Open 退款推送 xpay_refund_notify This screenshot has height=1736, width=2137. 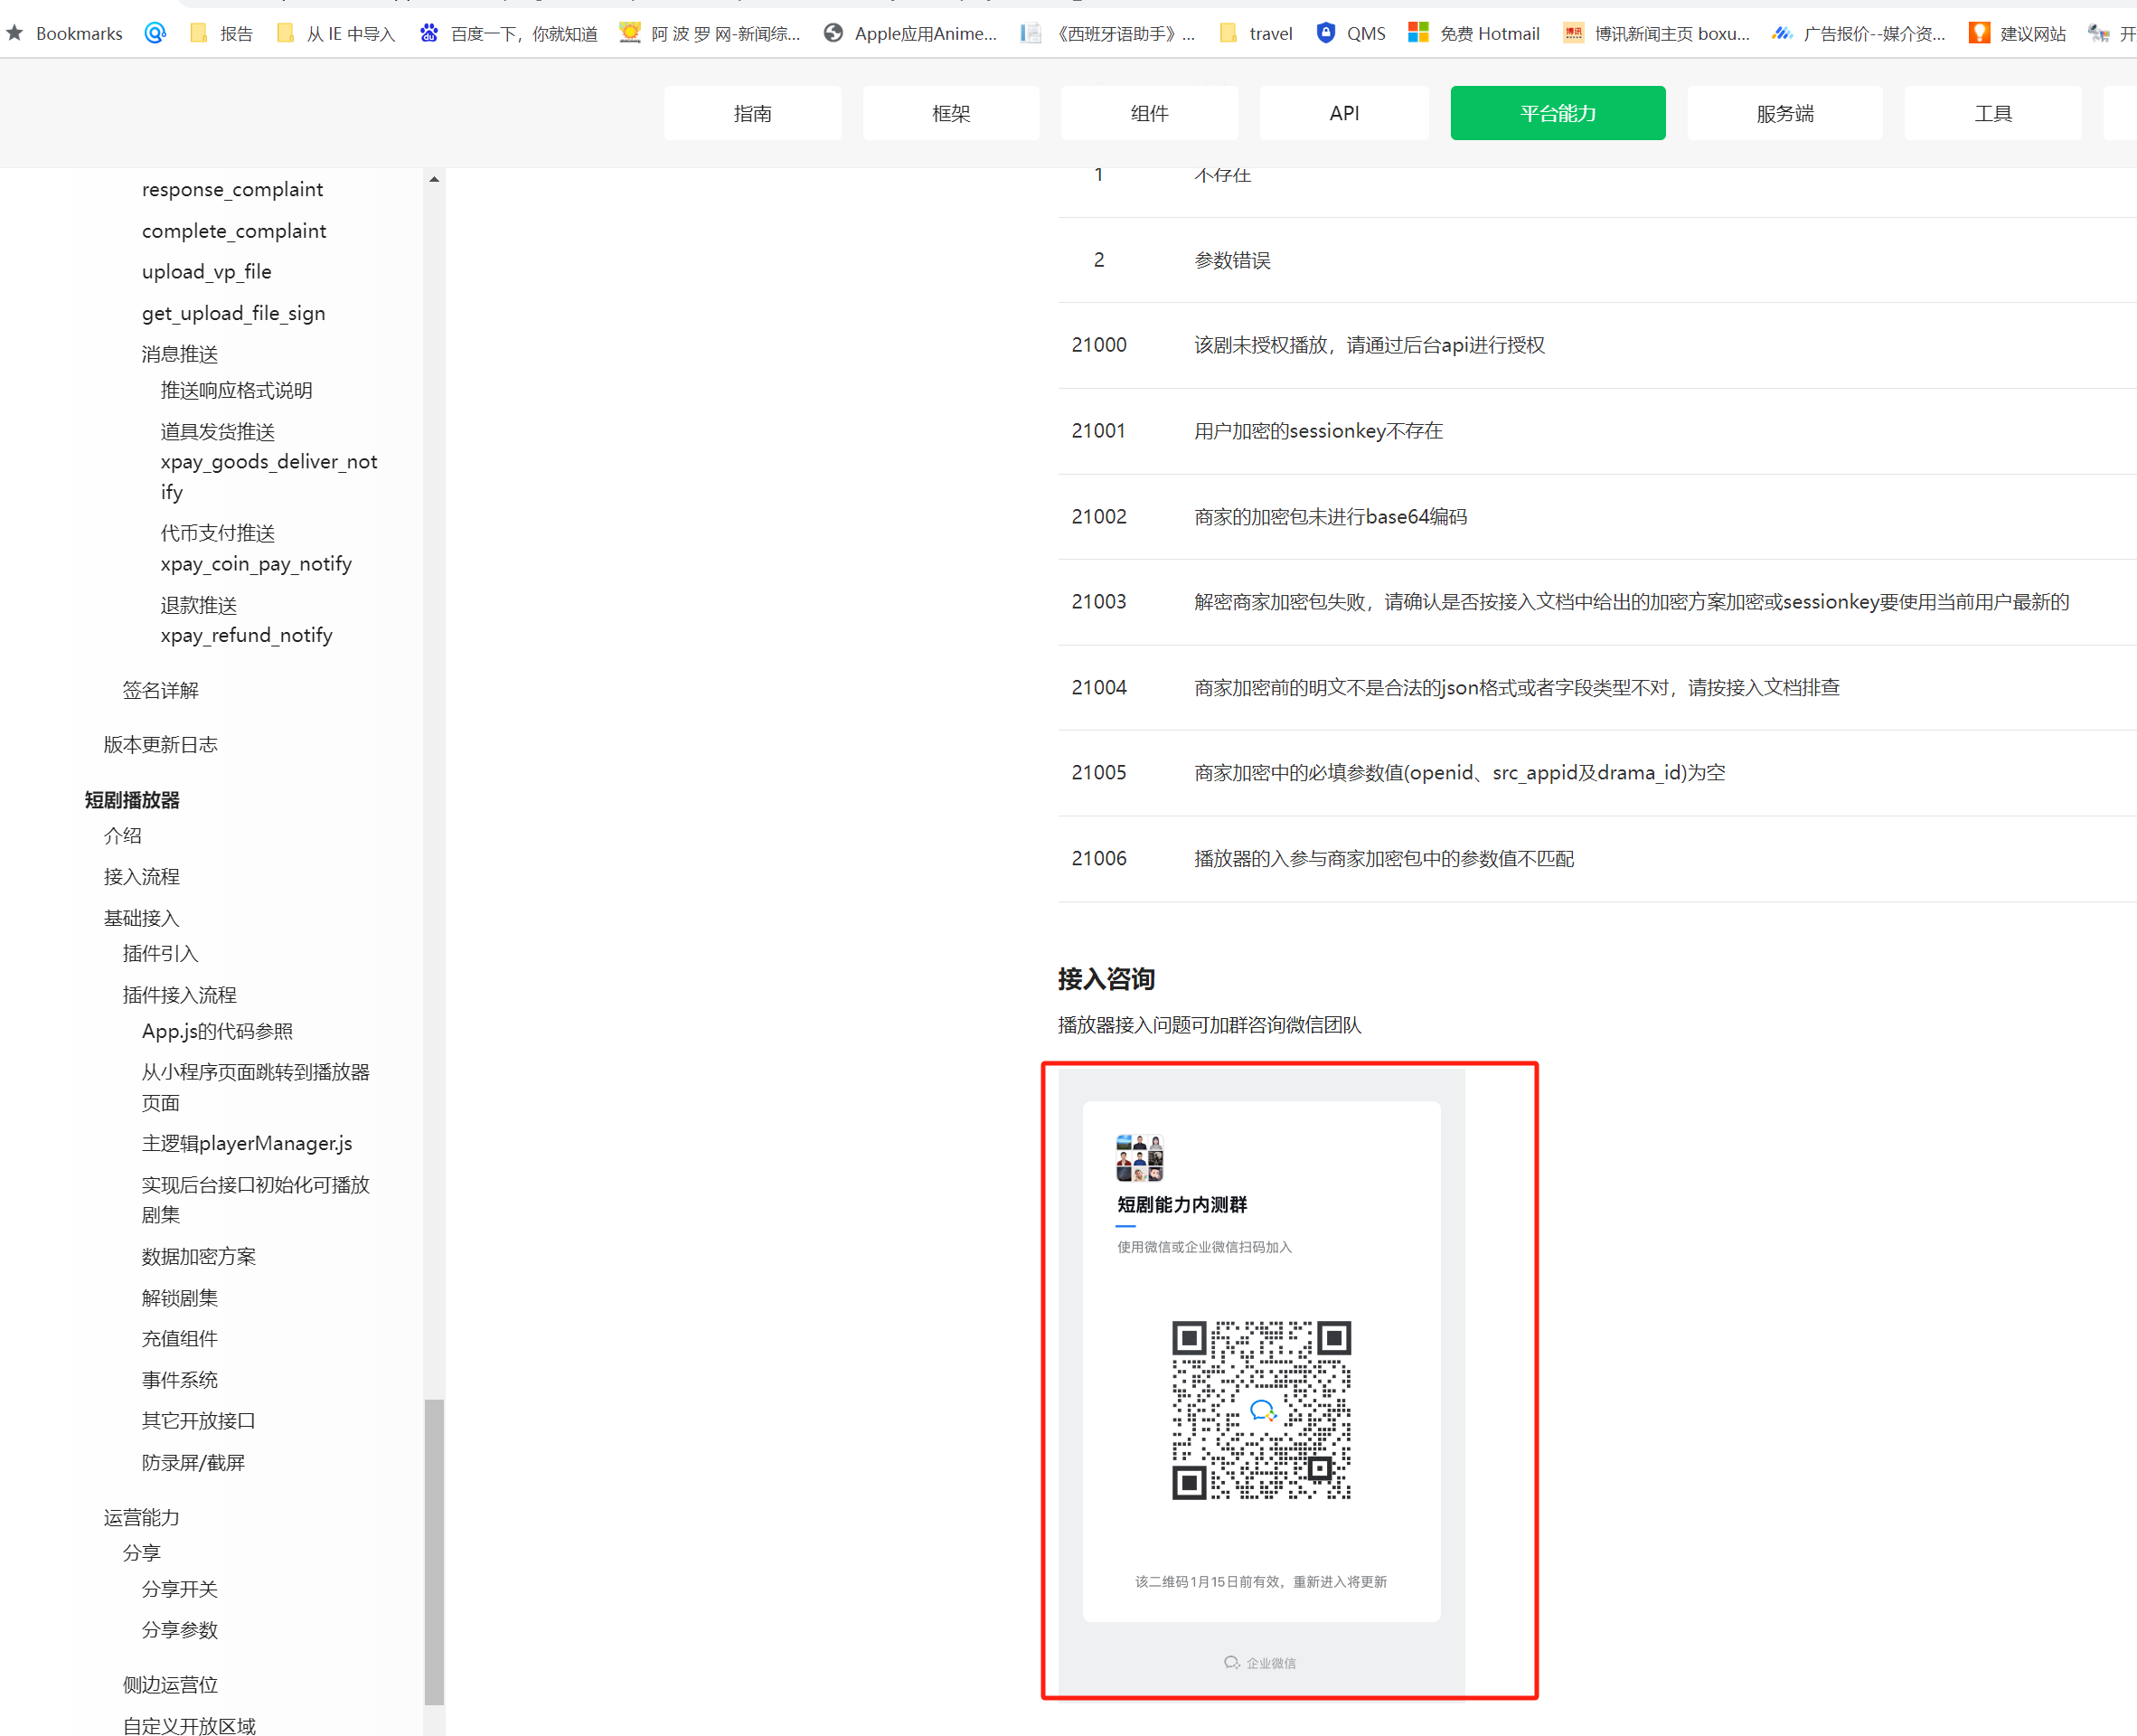(247, 620)
